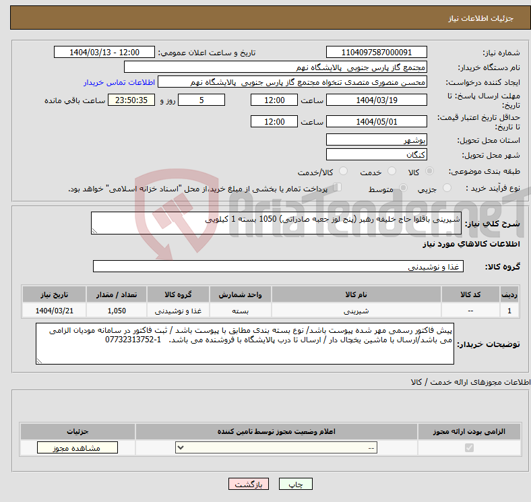
Task: Click the response deadline date 1404/03/19
Action: [376, 100]
